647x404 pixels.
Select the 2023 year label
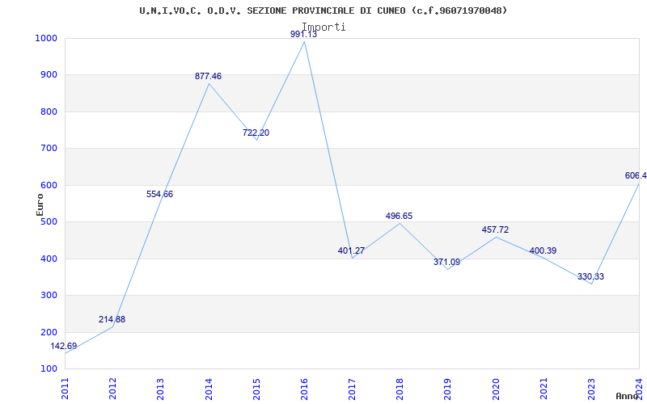click(591, 389)
